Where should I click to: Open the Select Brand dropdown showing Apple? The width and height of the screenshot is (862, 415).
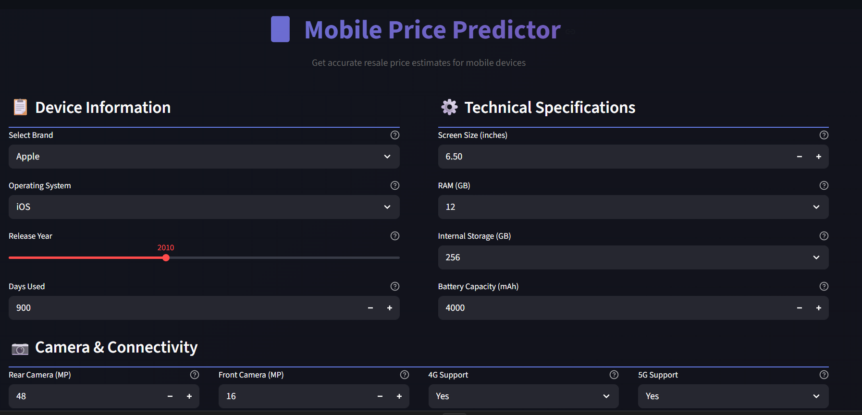(x=204, y=157)
